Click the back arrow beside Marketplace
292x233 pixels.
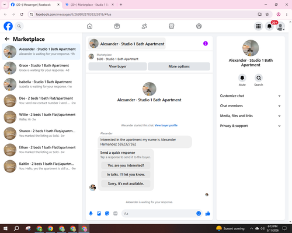[x=7, y=39]
